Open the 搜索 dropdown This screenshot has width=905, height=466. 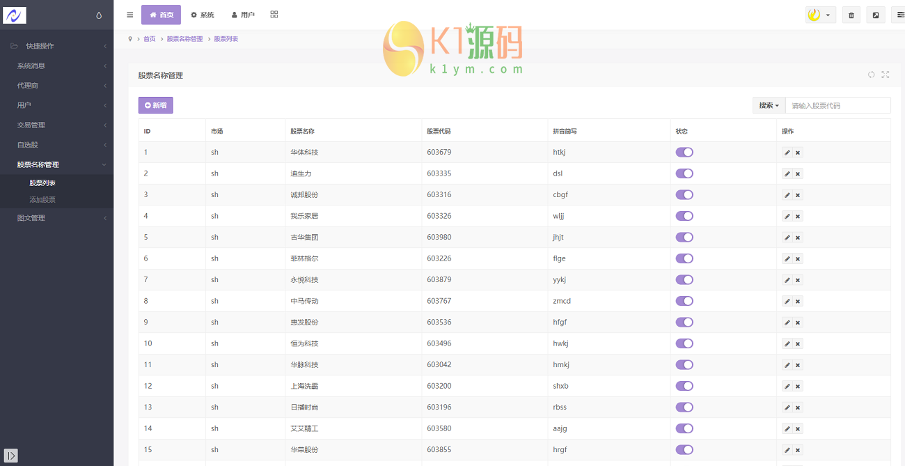769,105
